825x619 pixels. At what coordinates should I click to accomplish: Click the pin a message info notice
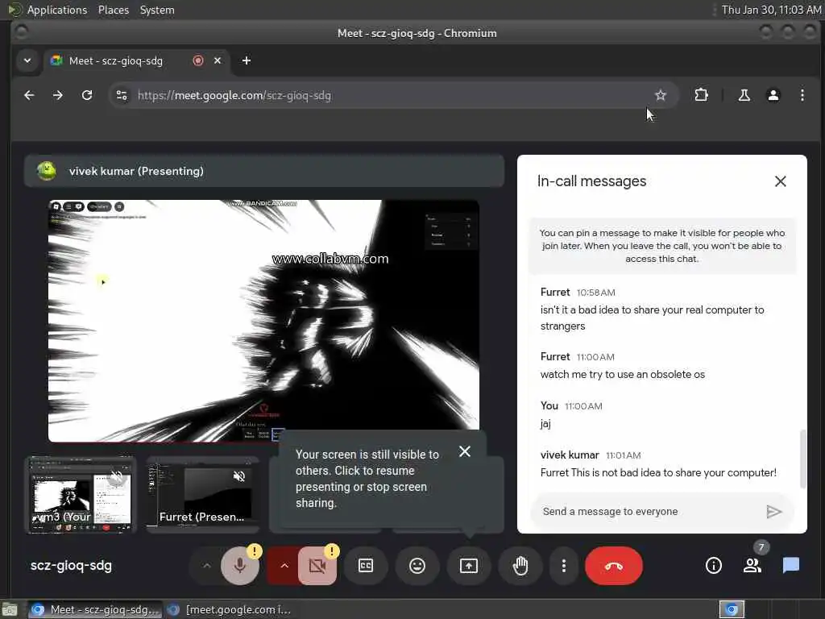pos(662,246)
